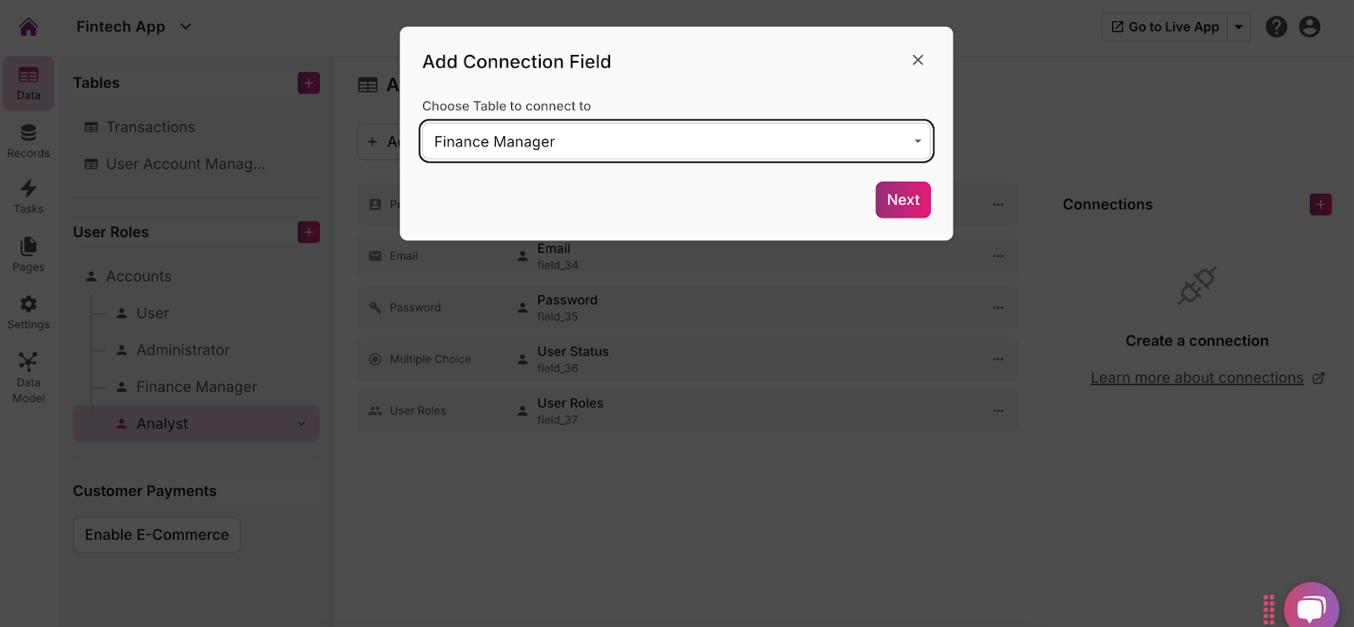Go to the Pages section

(29, 255)
